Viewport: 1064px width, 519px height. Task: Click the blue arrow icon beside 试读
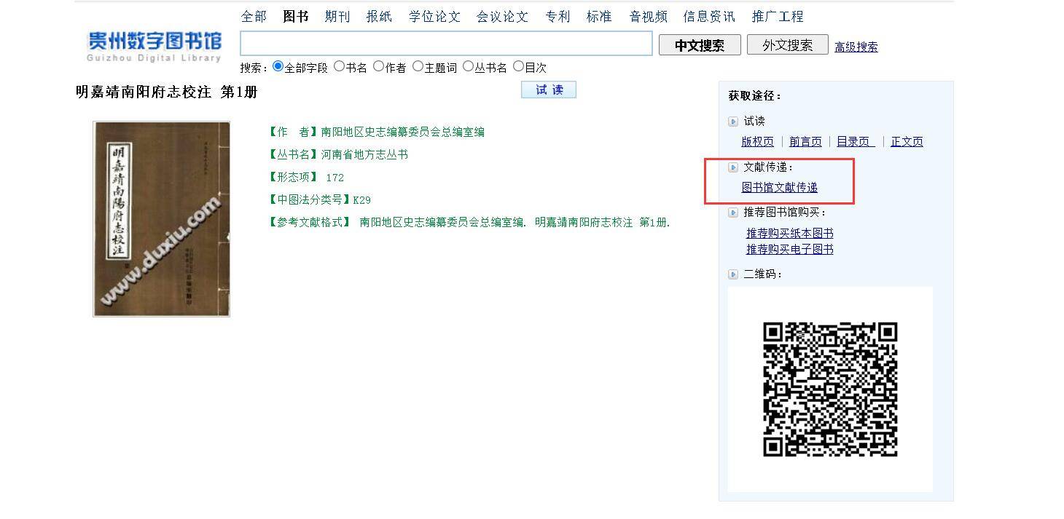[733, 121]
